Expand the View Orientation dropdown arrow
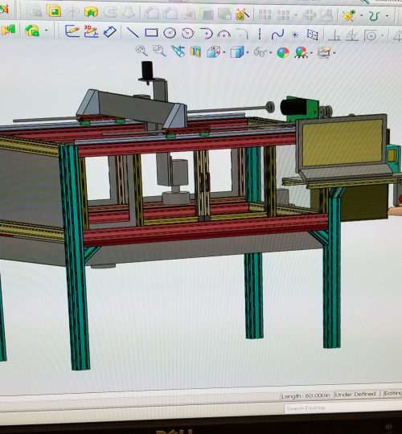Image resolution: width=402 pixels, height=434 pixels. [224, 52]
